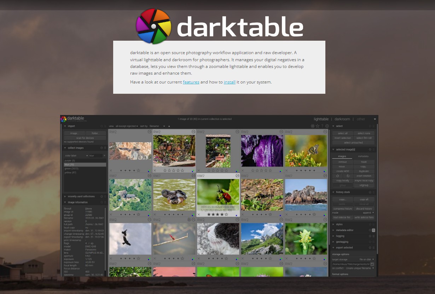
Task: Click the small darktable logo in the app header
Action: click(x=63, y=119)
